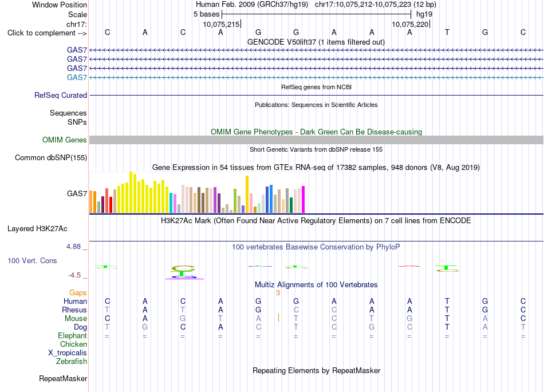The width and height of the screenshot is (544, 392).
Task: Click the SNPs label on the left
Action: point(77,122)
